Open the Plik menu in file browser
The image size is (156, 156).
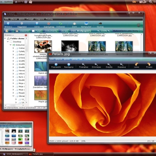coord(7,19)
